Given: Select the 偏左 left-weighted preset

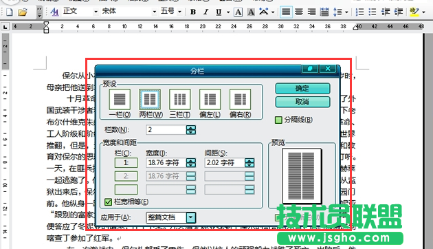Looking at the screenshot, I should (210, 99).
